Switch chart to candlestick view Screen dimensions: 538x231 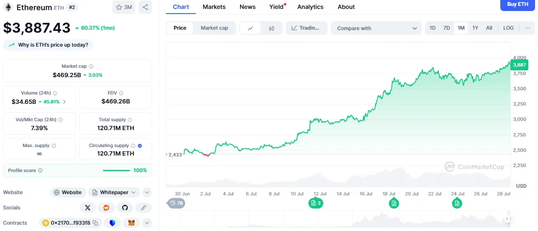pyautogui.click(x=272, y=28)
